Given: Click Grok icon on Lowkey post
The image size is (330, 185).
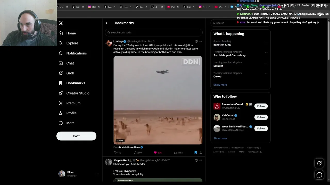Looking at the screenshot, I should pyautogui.click(x=196, y=41).
